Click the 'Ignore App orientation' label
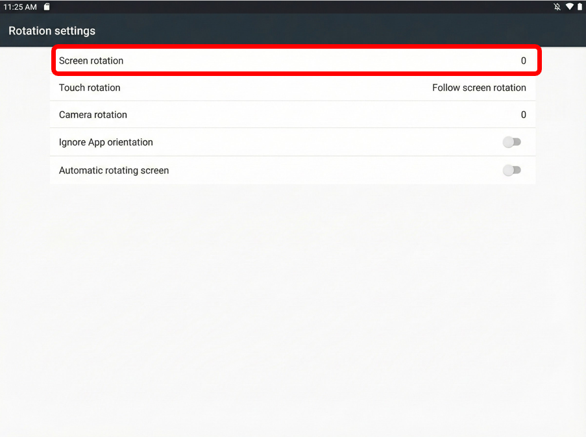The image size is (586, 437). 106,142
